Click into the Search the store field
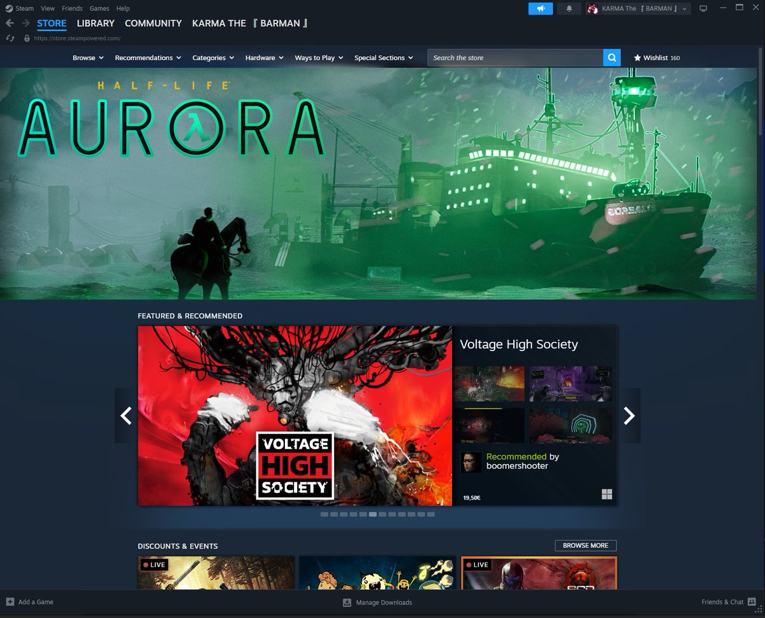Viewport: 765px width, 618px height. tap(515, 57)
